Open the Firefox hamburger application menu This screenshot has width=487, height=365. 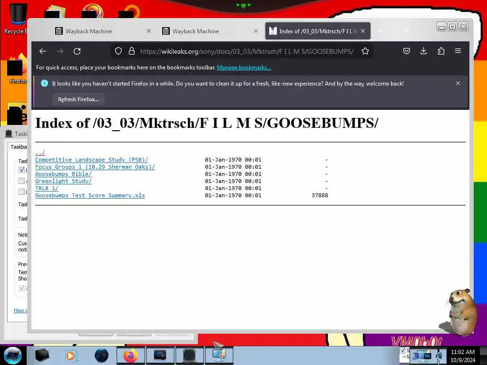pos(458,51)
